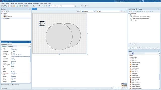161x90 pixels.
Task: Click the Lier visuellement link
Action: [x=5, y=85]
